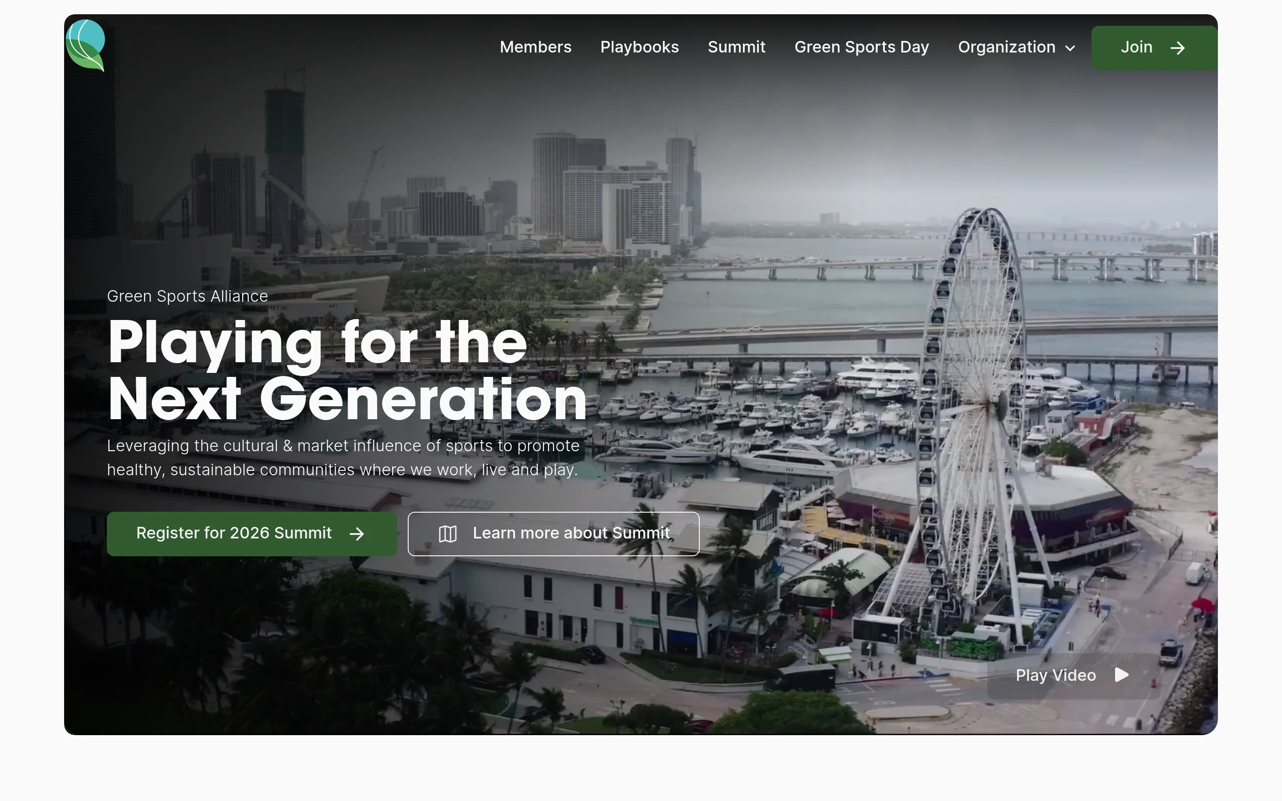Click Register for 2026 Summit text

[x=234, y=533]
